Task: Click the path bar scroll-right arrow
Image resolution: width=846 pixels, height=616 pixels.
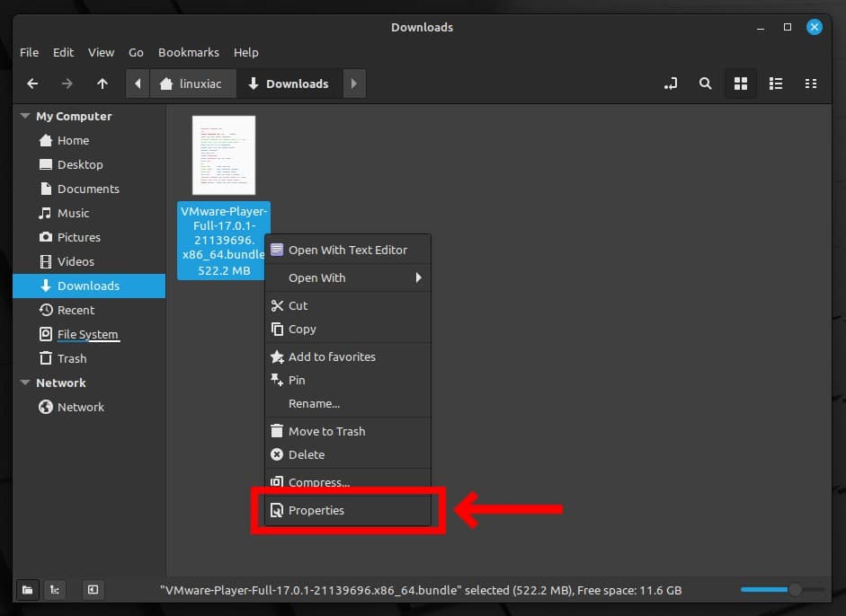Action: coord(354,84)
